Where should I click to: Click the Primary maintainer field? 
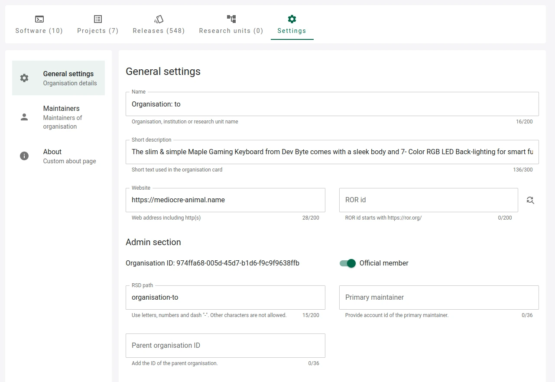[x=438, y=298]
